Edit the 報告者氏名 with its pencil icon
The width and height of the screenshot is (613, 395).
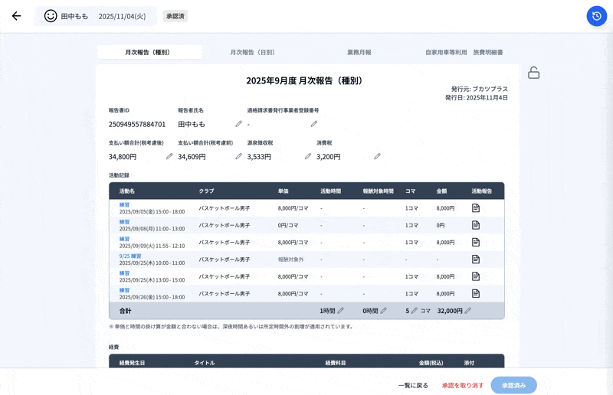238,124
